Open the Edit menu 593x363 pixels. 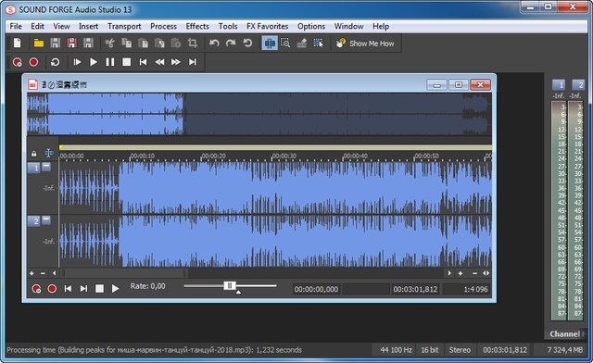click(37, 26)
